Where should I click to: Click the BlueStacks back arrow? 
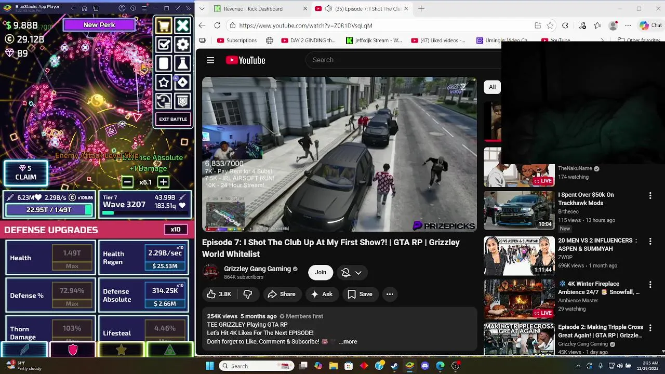(x=73, y=8)
